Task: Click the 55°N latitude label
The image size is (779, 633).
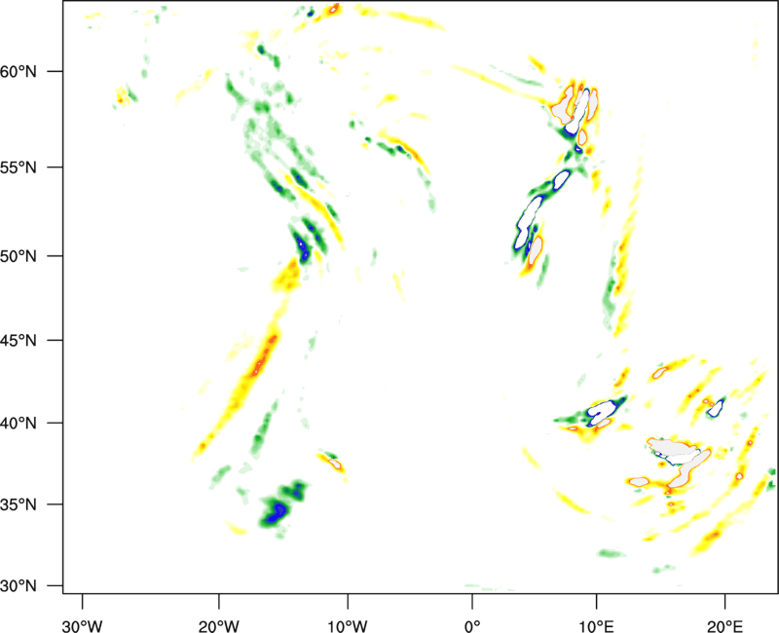Action: tap(19, 167)
